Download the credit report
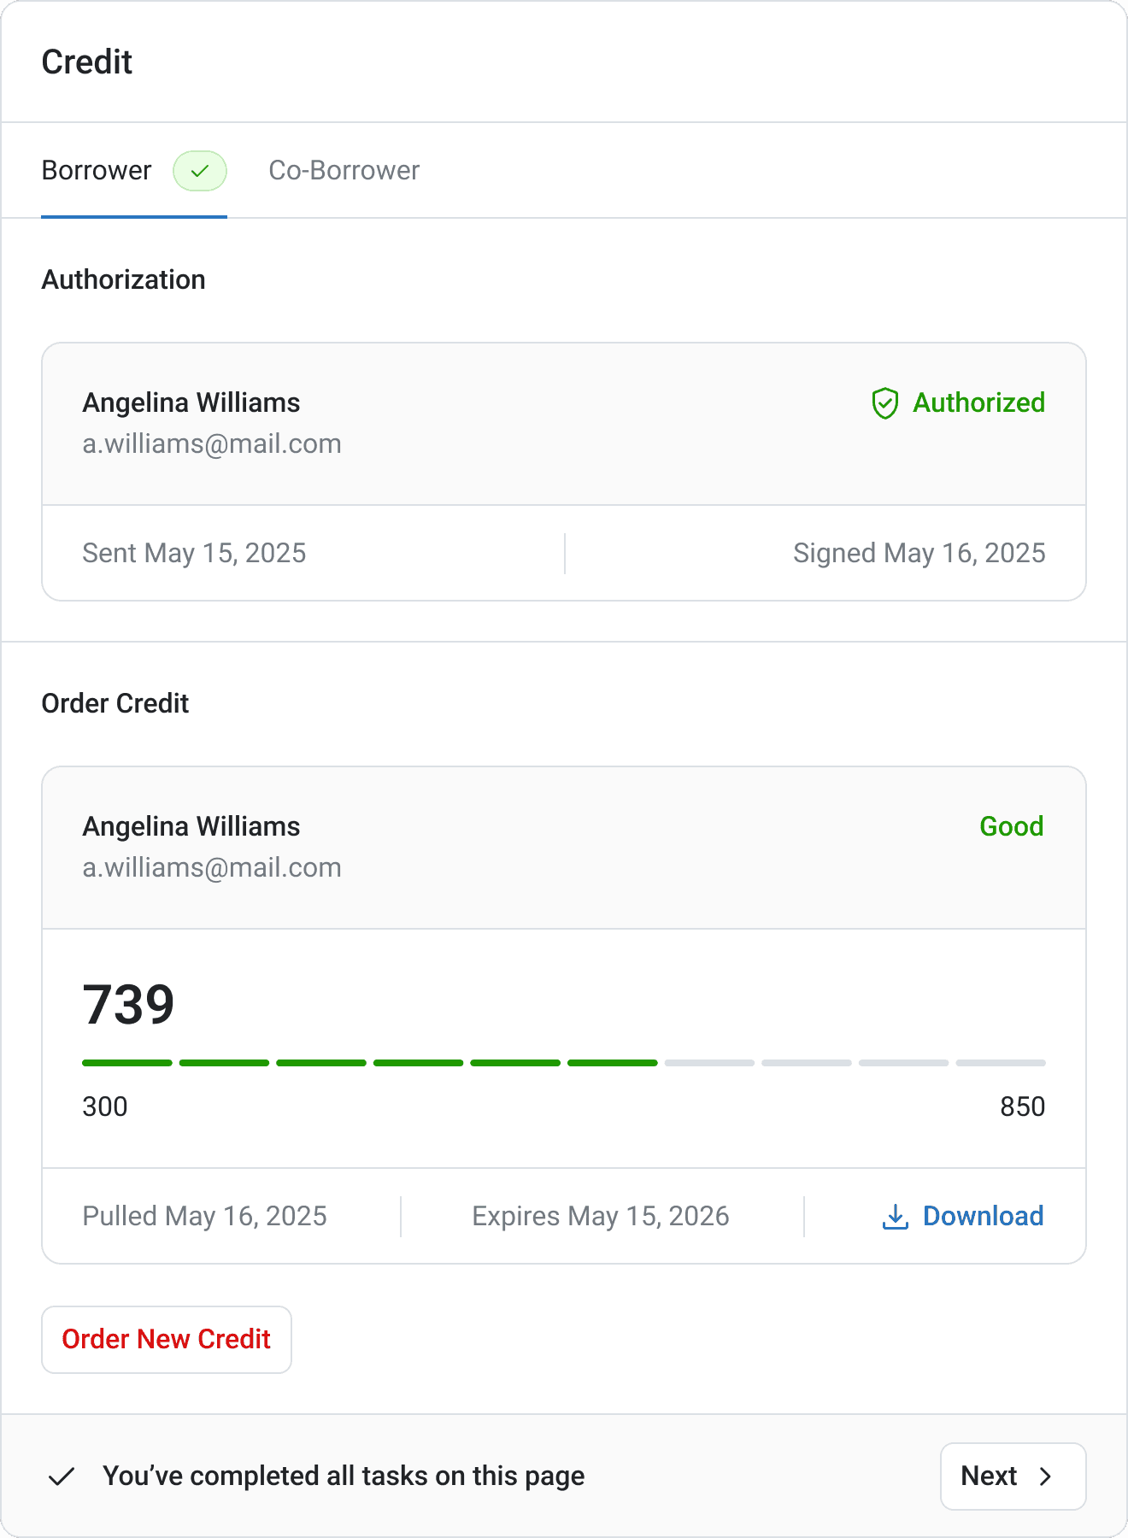 [983, 1217]
